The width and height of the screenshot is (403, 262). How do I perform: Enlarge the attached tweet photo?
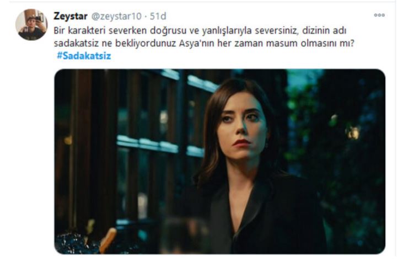tap(220, 162)
